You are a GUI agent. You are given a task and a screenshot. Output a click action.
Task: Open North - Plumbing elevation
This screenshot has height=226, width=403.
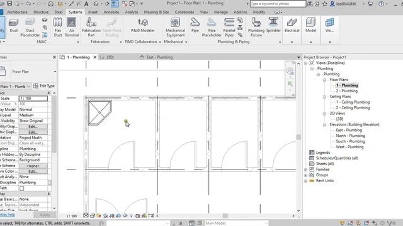pos(351,136)
